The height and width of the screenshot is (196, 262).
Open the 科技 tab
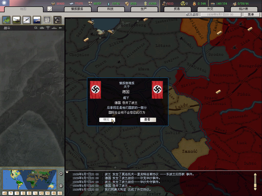pyautogui.click(x=111, y=9)
